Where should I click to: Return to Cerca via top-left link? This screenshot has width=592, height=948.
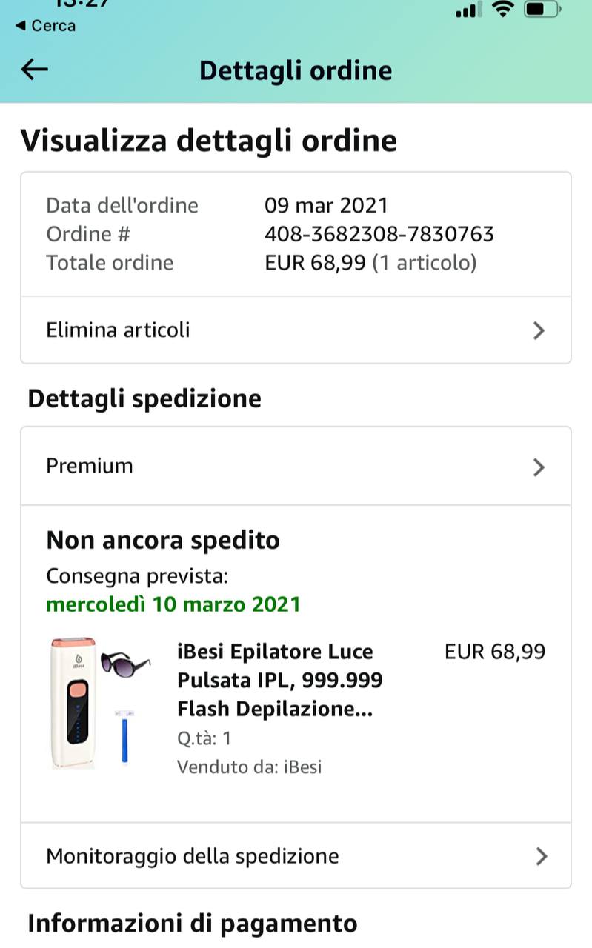46,26
